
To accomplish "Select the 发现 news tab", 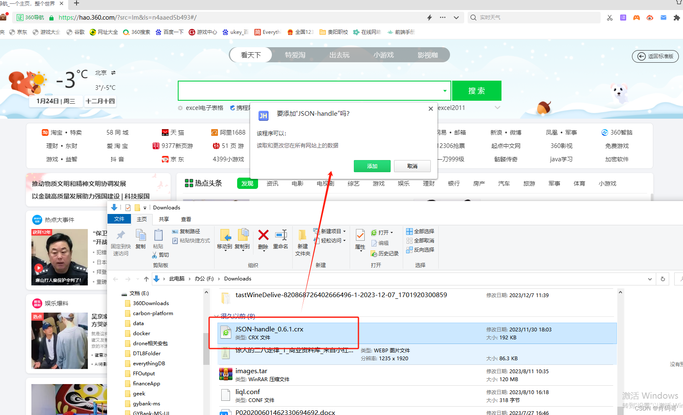I will [x=247, y=183].
